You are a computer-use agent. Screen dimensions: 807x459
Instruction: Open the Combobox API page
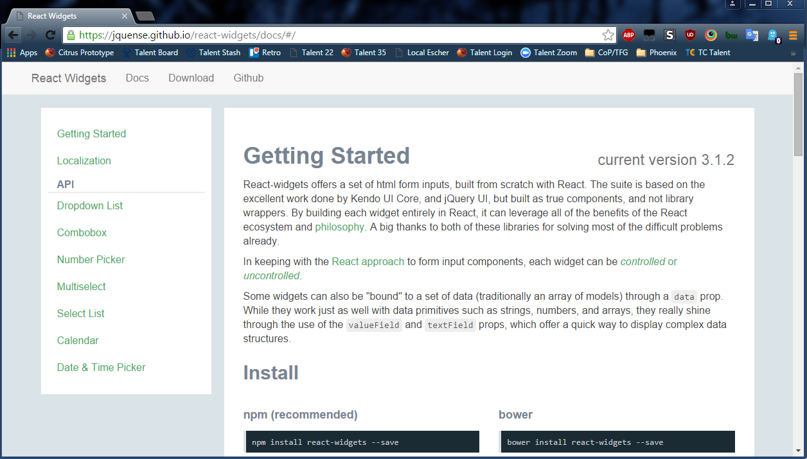tap(82, 232)
